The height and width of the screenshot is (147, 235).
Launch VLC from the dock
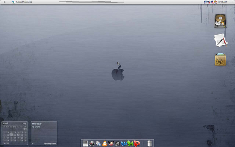[105, 143]
